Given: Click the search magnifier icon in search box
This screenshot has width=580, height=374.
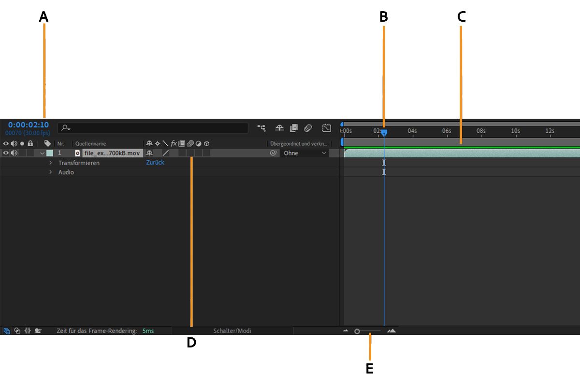Looking at the screenshot, I should point(67,128).
